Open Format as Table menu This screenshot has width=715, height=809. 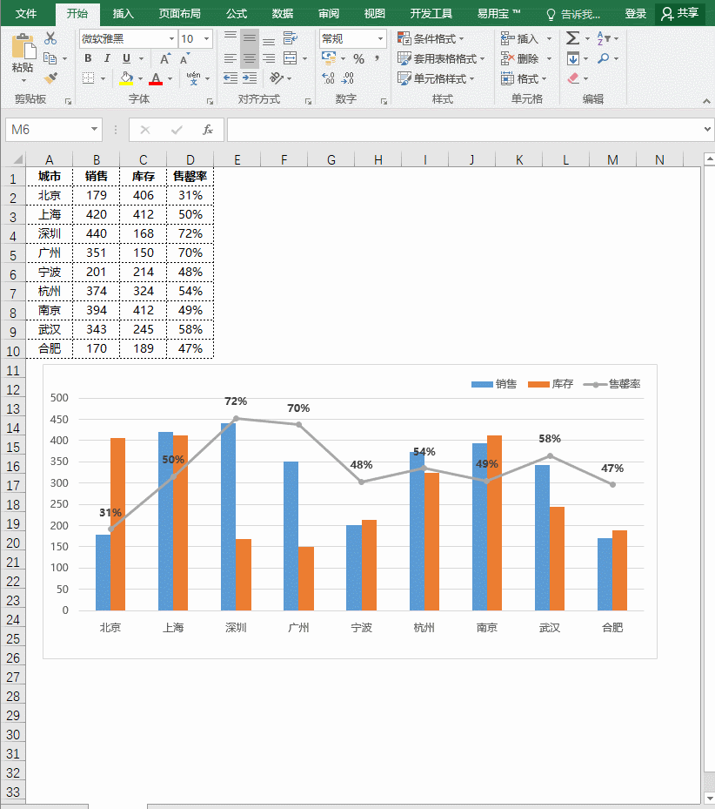pos(441,59)
